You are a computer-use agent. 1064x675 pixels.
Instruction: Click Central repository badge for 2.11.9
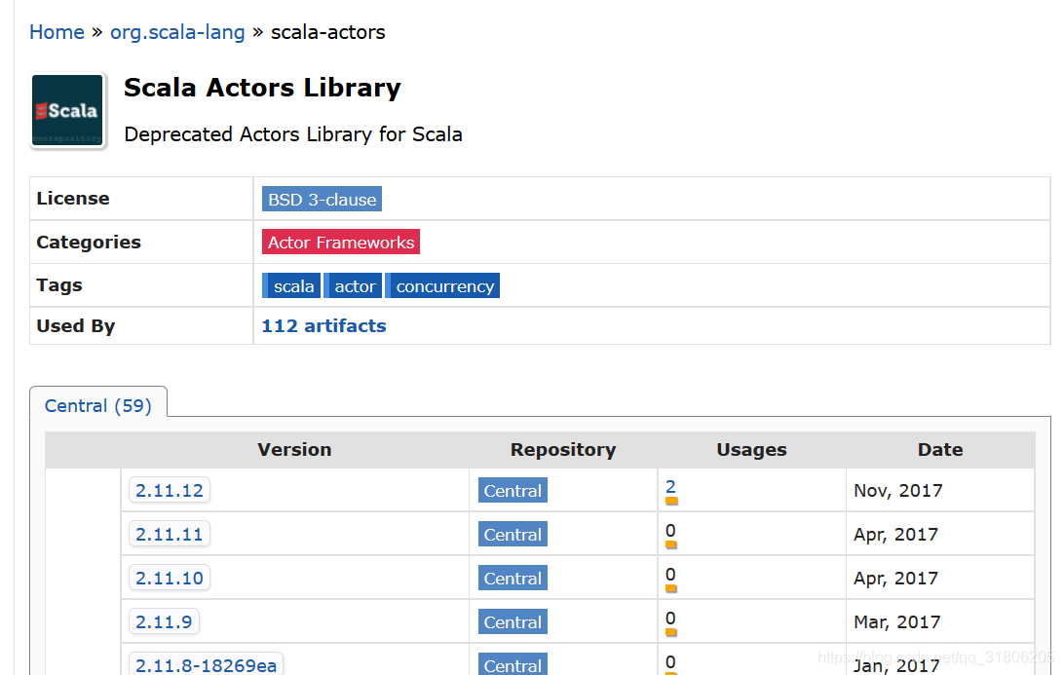[x=513, y=622]
